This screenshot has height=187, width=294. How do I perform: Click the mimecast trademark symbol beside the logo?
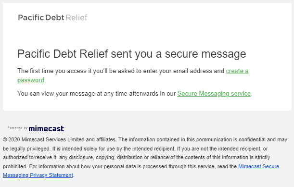coord(64,127)
